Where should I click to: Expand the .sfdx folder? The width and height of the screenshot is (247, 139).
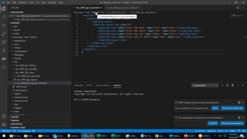click(15, 27)
